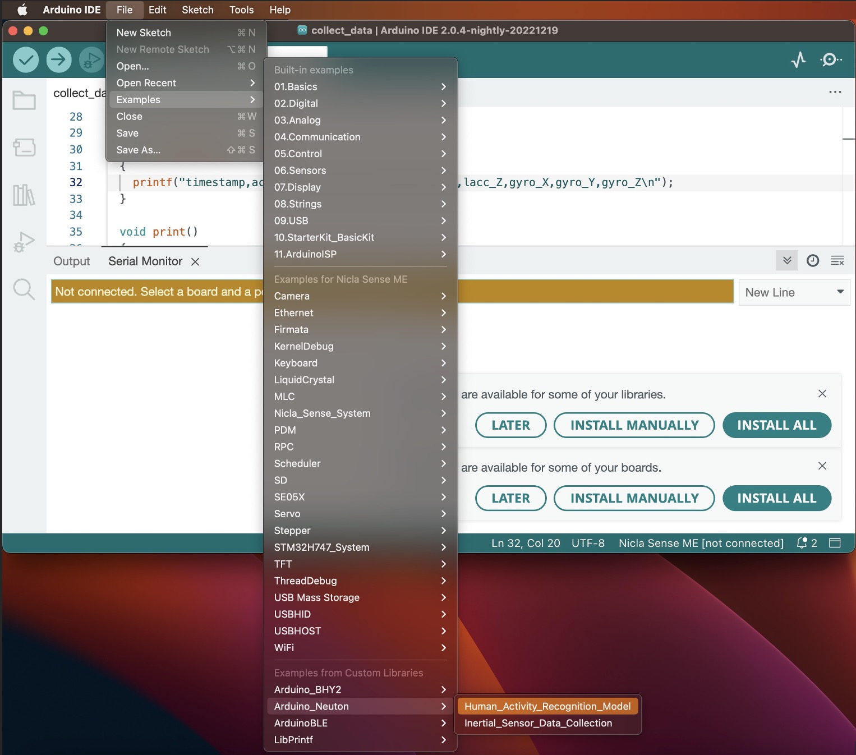The image size is (856, 755).
Task: Click the Verify checkmark button
Action: coord(26,59)
